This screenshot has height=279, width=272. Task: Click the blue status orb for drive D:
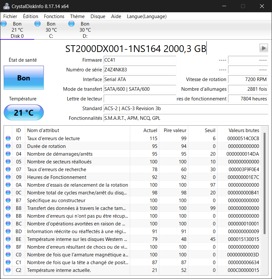click(71, 24)
